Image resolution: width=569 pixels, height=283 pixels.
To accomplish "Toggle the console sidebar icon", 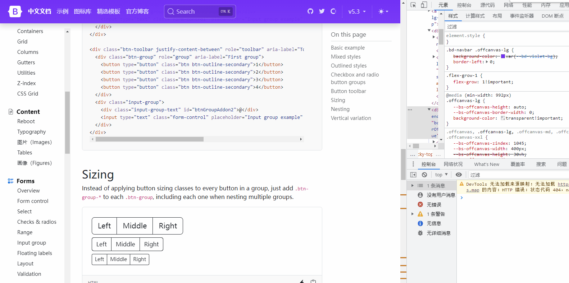I will point(413,175).
